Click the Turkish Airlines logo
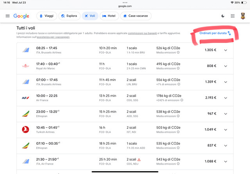Viewport: 250px width, 174px height. point(25,129)
